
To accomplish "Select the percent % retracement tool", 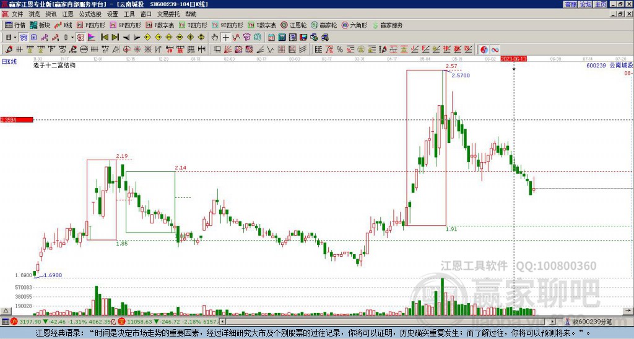I will click(x=340, y=49).
